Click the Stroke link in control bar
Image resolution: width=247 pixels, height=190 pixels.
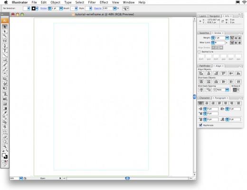click(43, 9)
